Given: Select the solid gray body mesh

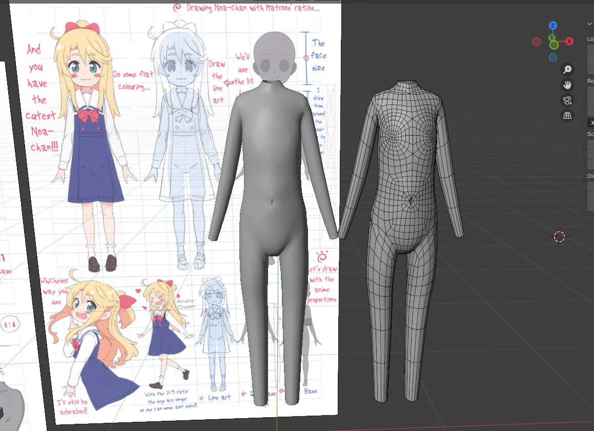Looking at the screenshot, I should click(x=274, y=242).
